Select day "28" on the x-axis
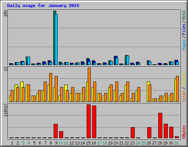The image size is (188, 147). click(160, 143)
